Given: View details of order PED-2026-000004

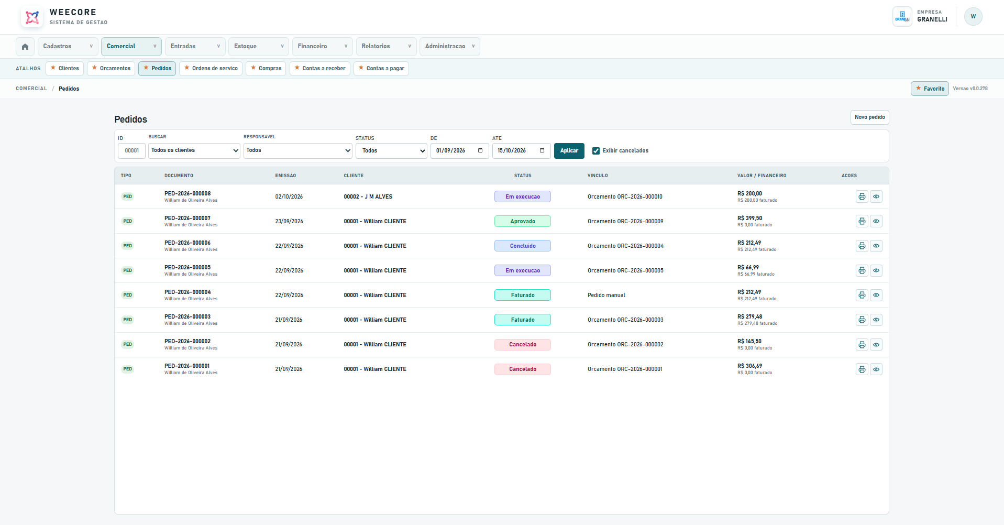Looking at the screenshot, I should pos(876,295).
